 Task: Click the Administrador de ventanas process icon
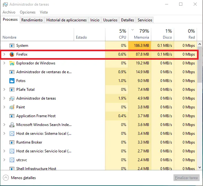pyautogui.click(x=12, y=72)
